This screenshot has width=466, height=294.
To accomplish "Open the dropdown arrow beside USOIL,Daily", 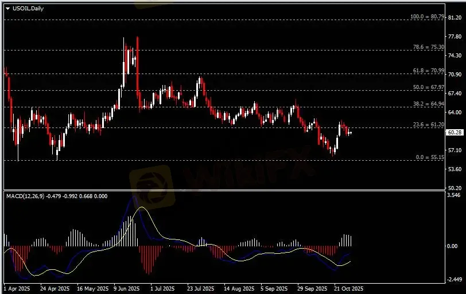I will point(7,8).
